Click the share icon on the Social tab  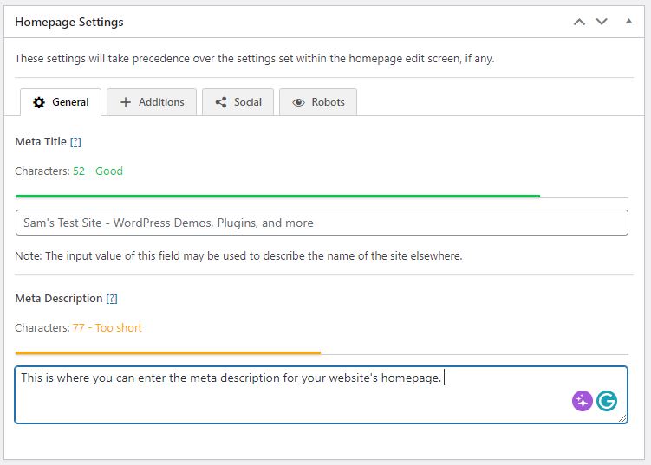221,102
